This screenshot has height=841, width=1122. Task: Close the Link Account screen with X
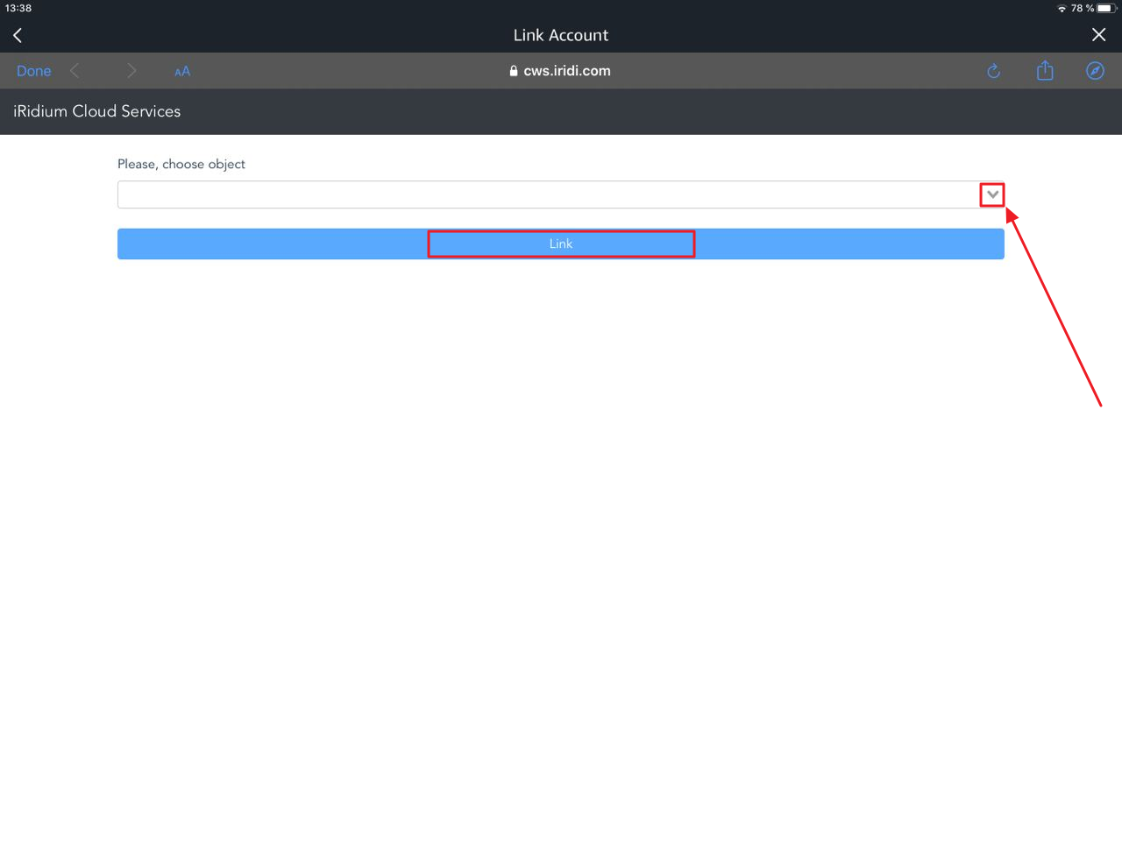pos(1098,35)
